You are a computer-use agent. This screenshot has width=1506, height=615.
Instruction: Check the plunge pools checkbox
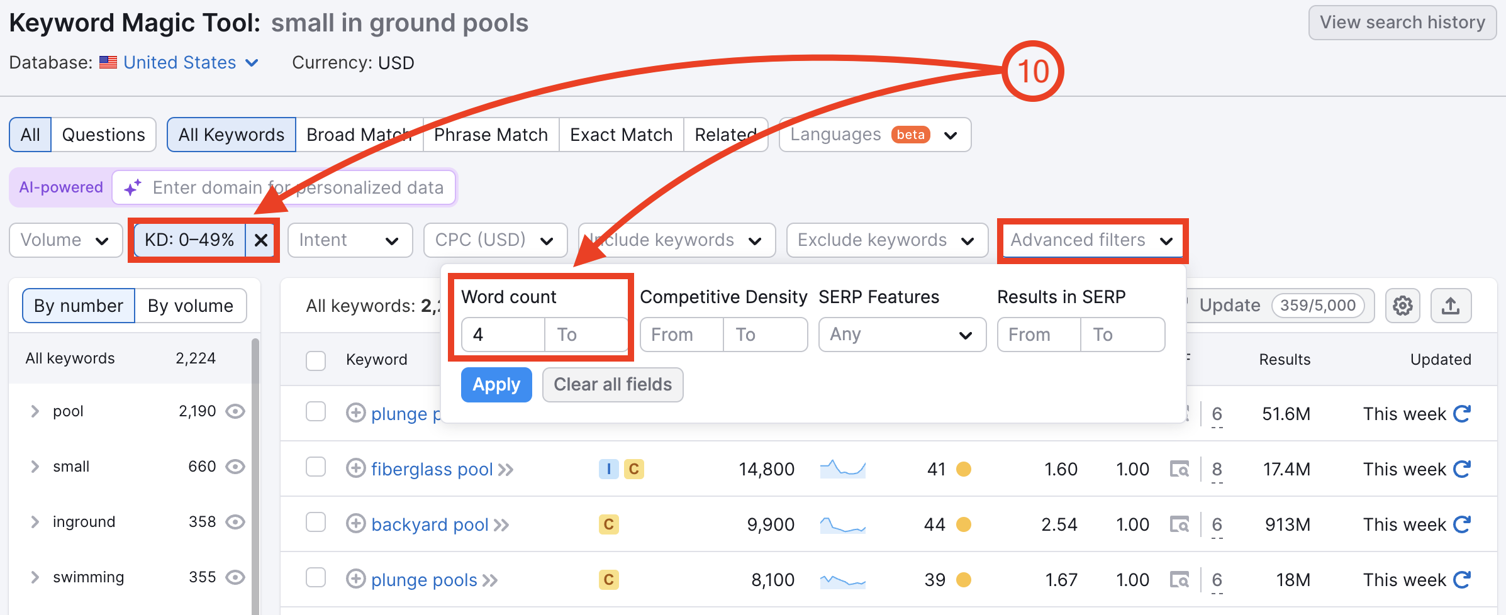(316, 578)
